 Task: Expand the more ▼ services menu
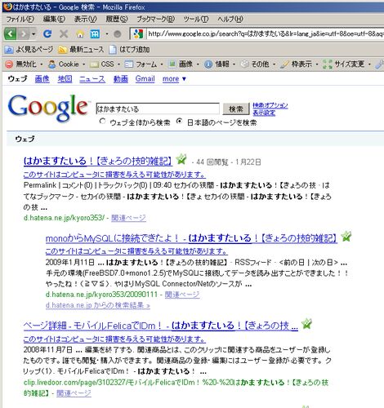(x=174, y=79)
